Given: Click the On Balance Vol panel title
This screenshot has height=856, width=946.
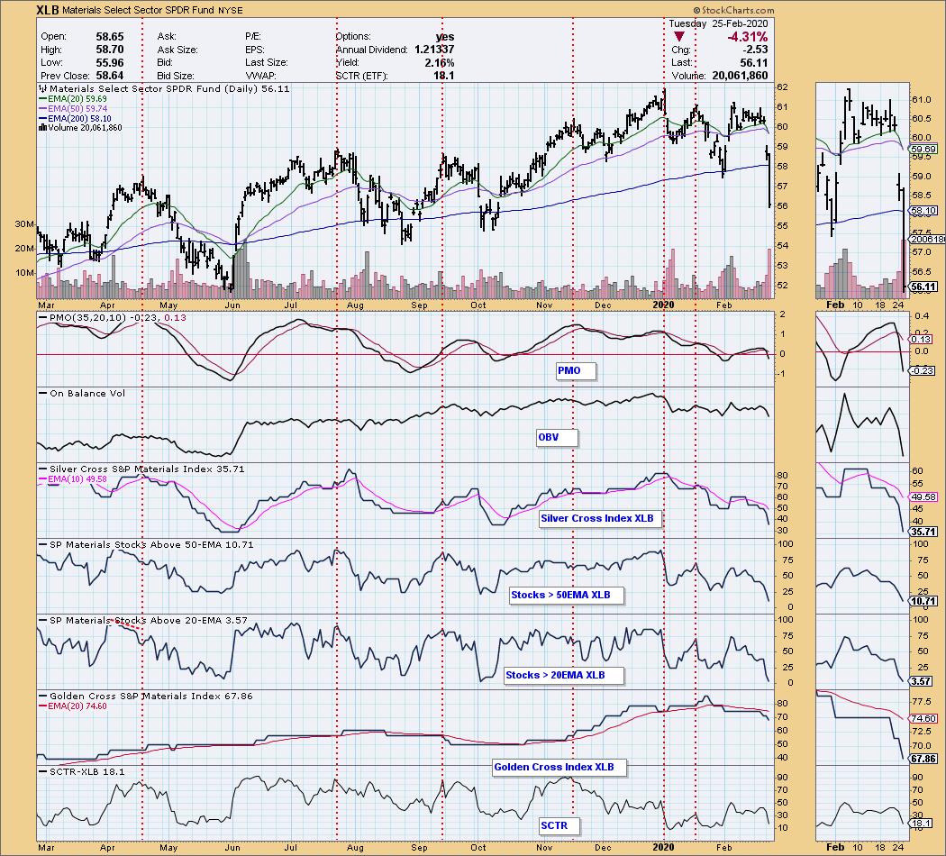Looking at the screenshot, I should tap(82, 394).
